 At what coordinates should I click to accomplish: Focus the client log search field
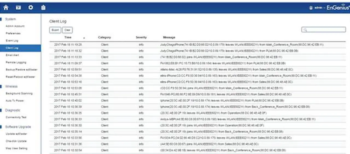tap(324, 29)
